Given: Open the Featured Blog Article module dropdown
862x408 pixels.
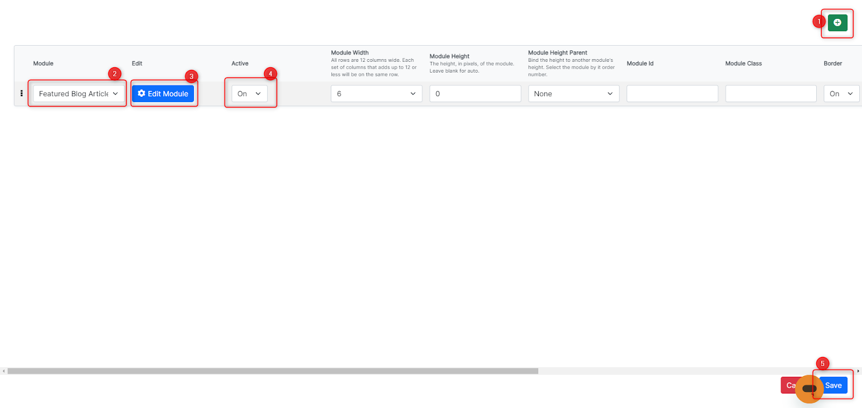Looking at the screenshot, I should click(x=79, y=94).
